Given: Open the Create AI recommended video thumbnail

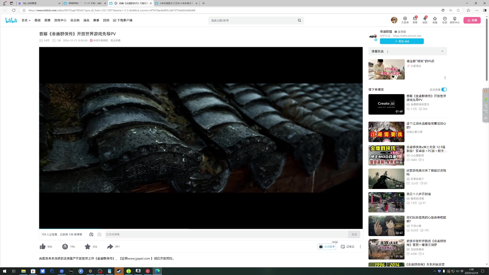Looking at the screenshot, I should 386,104.
